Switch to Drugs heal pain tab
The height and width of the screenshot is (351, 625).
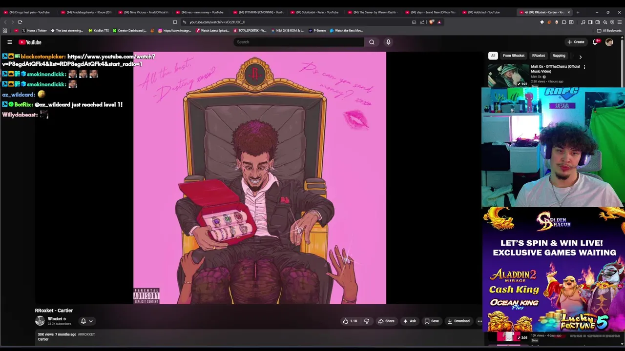pos(29,12)
